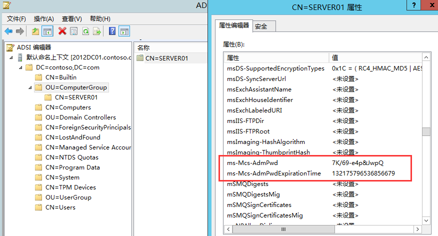Switch to the 属性编辑器 tab
The width and height of the screenshot is (438, 236).
click(x=234, y=25)
